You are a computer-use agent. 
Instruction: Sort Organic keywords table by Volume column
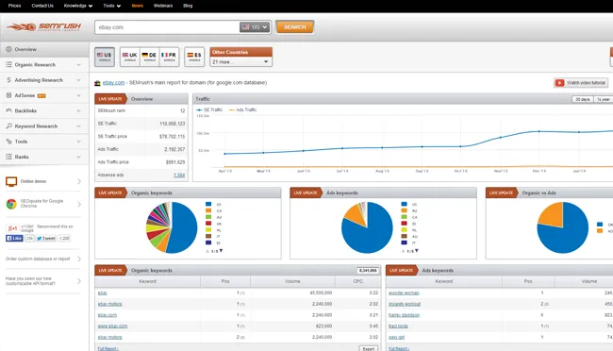click(x=292, y=281)
